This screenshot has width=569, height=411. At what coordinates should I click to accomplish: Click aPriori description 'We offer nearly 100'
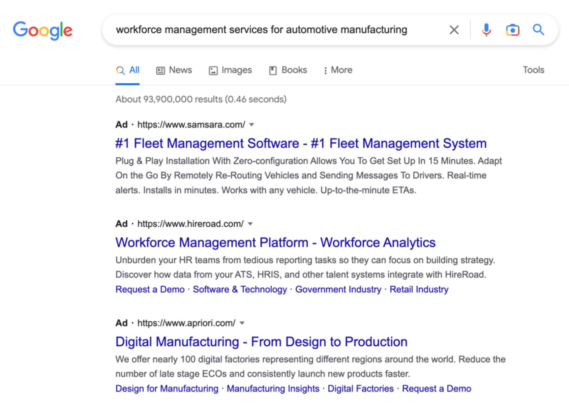(311, 366)
